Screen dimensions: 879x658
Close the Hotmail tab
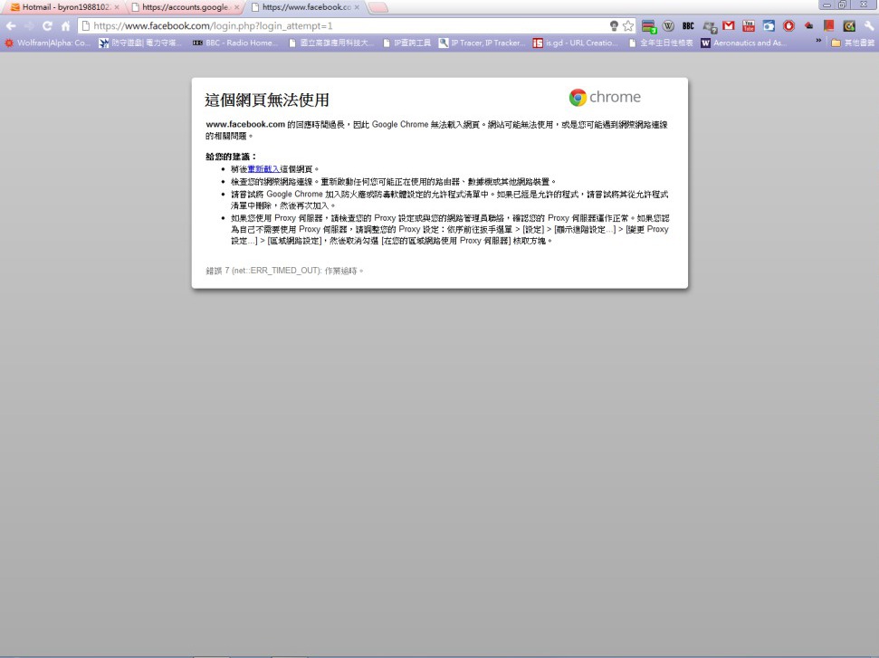point(117,7)
